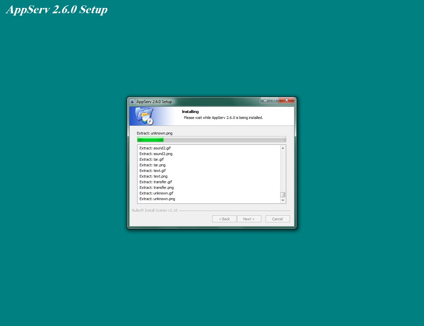Click the log list scrollbar thumb
424x326 pixels.
click(283, 195)
